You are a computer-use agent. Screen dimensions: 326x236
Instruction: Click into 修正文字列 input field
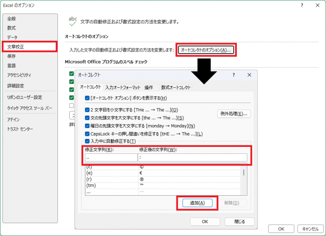111,157
